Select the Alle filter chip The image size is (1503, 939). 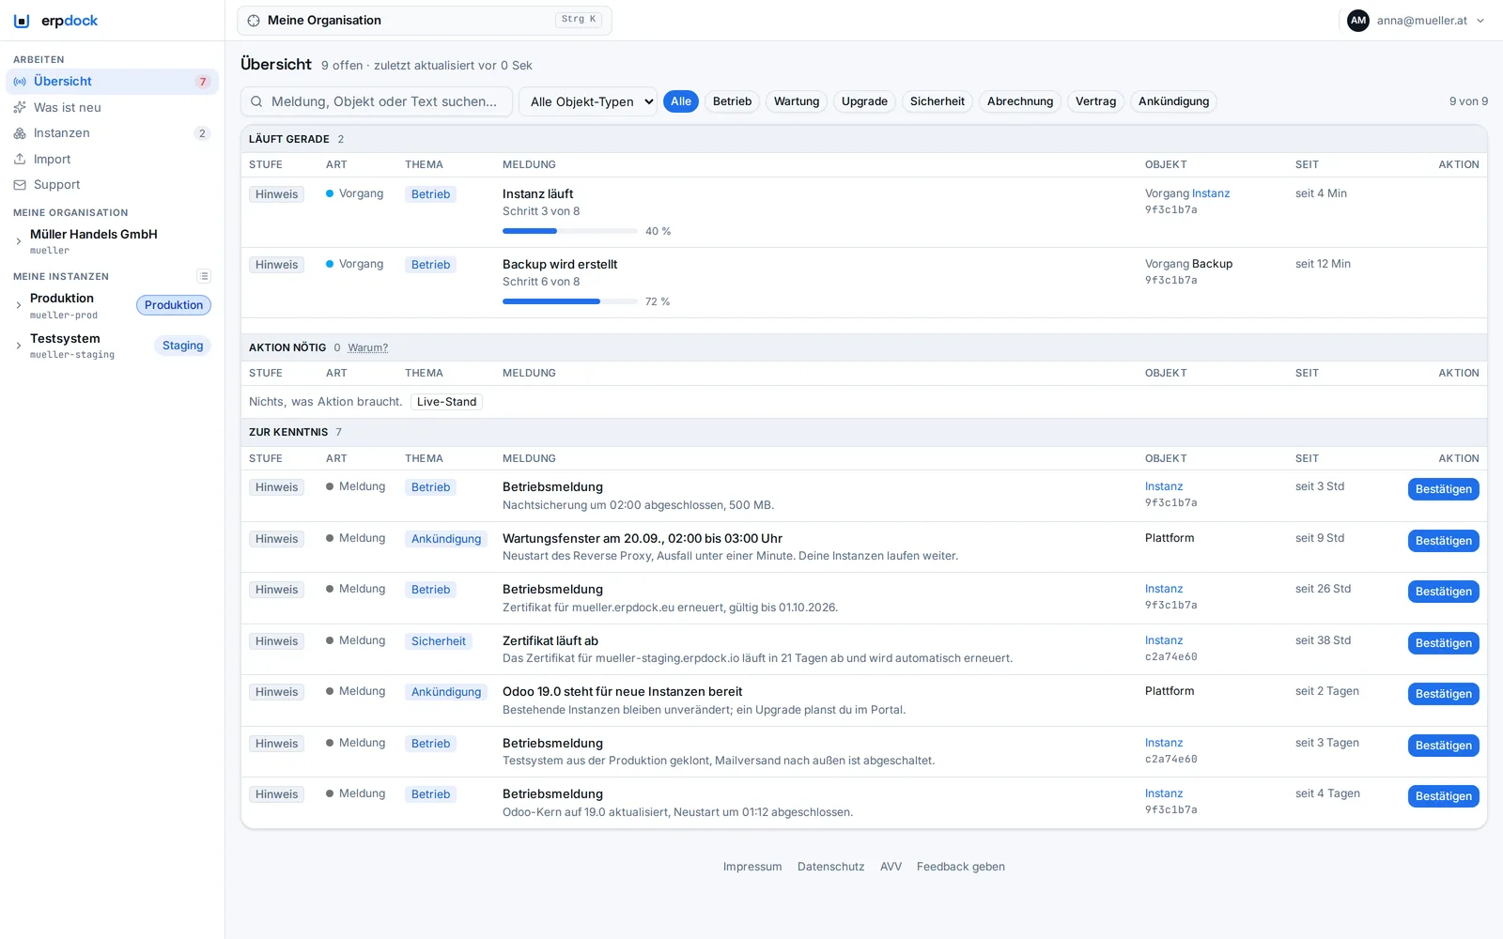(x=681, y=101)
